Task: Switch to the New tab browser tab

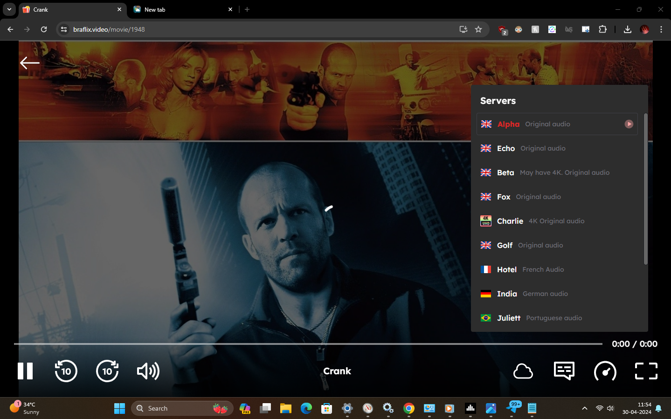Action: [182, 10]
